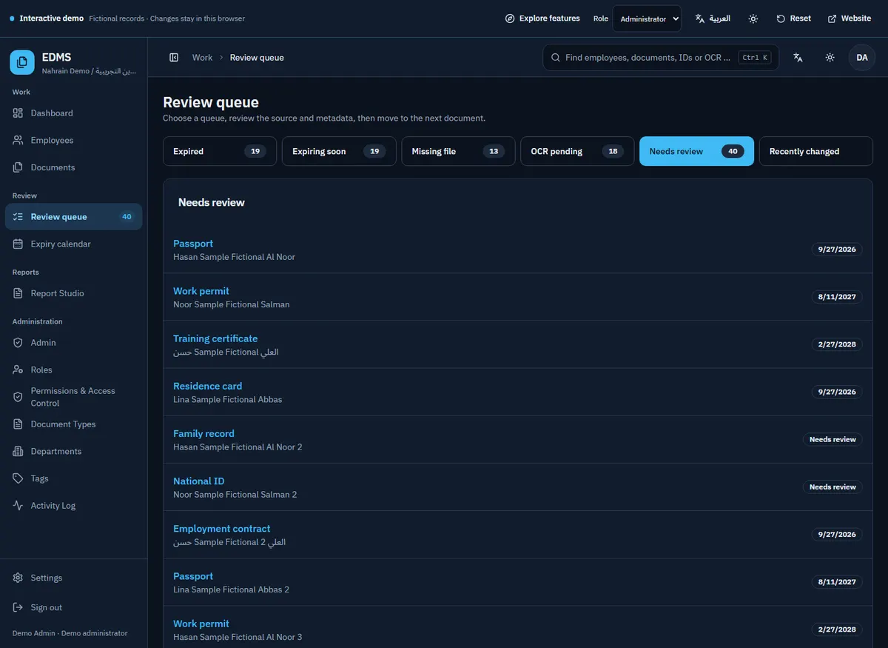Click the Needs review tab

pyautogui.click(x=697, y=151)
